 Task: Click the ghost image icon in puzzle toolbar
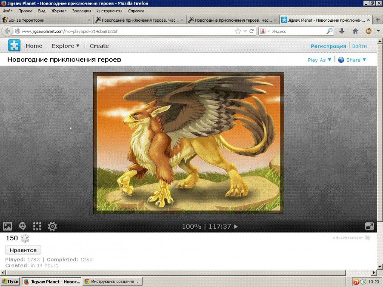(x=22, y=226)
